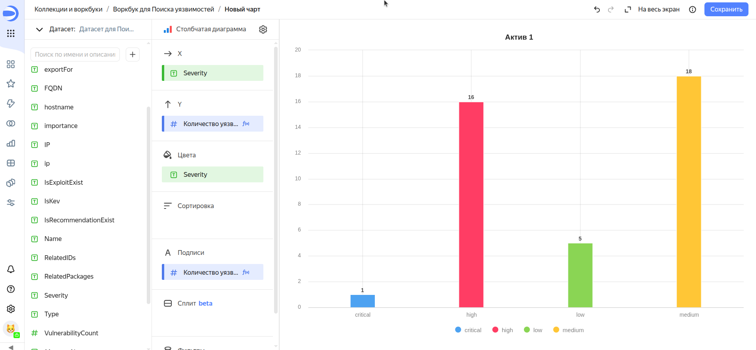Open chart settings gear icon

click(263, 29)
